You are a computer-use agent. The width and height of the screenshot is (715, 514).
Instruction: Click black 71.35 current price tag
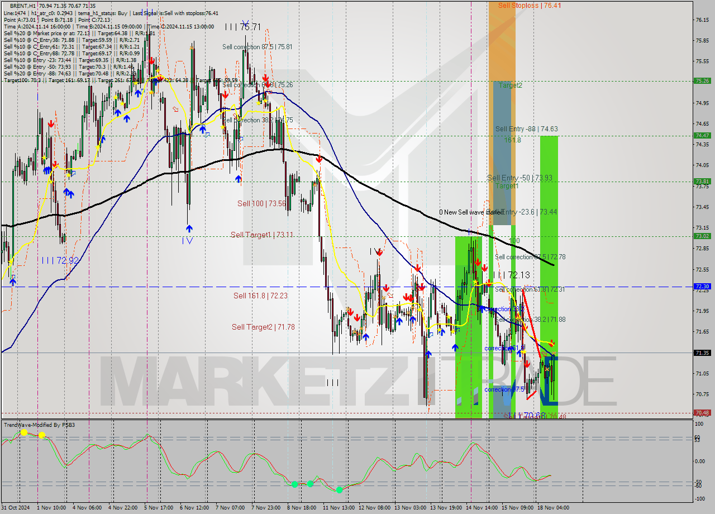(x=702, y=353)
